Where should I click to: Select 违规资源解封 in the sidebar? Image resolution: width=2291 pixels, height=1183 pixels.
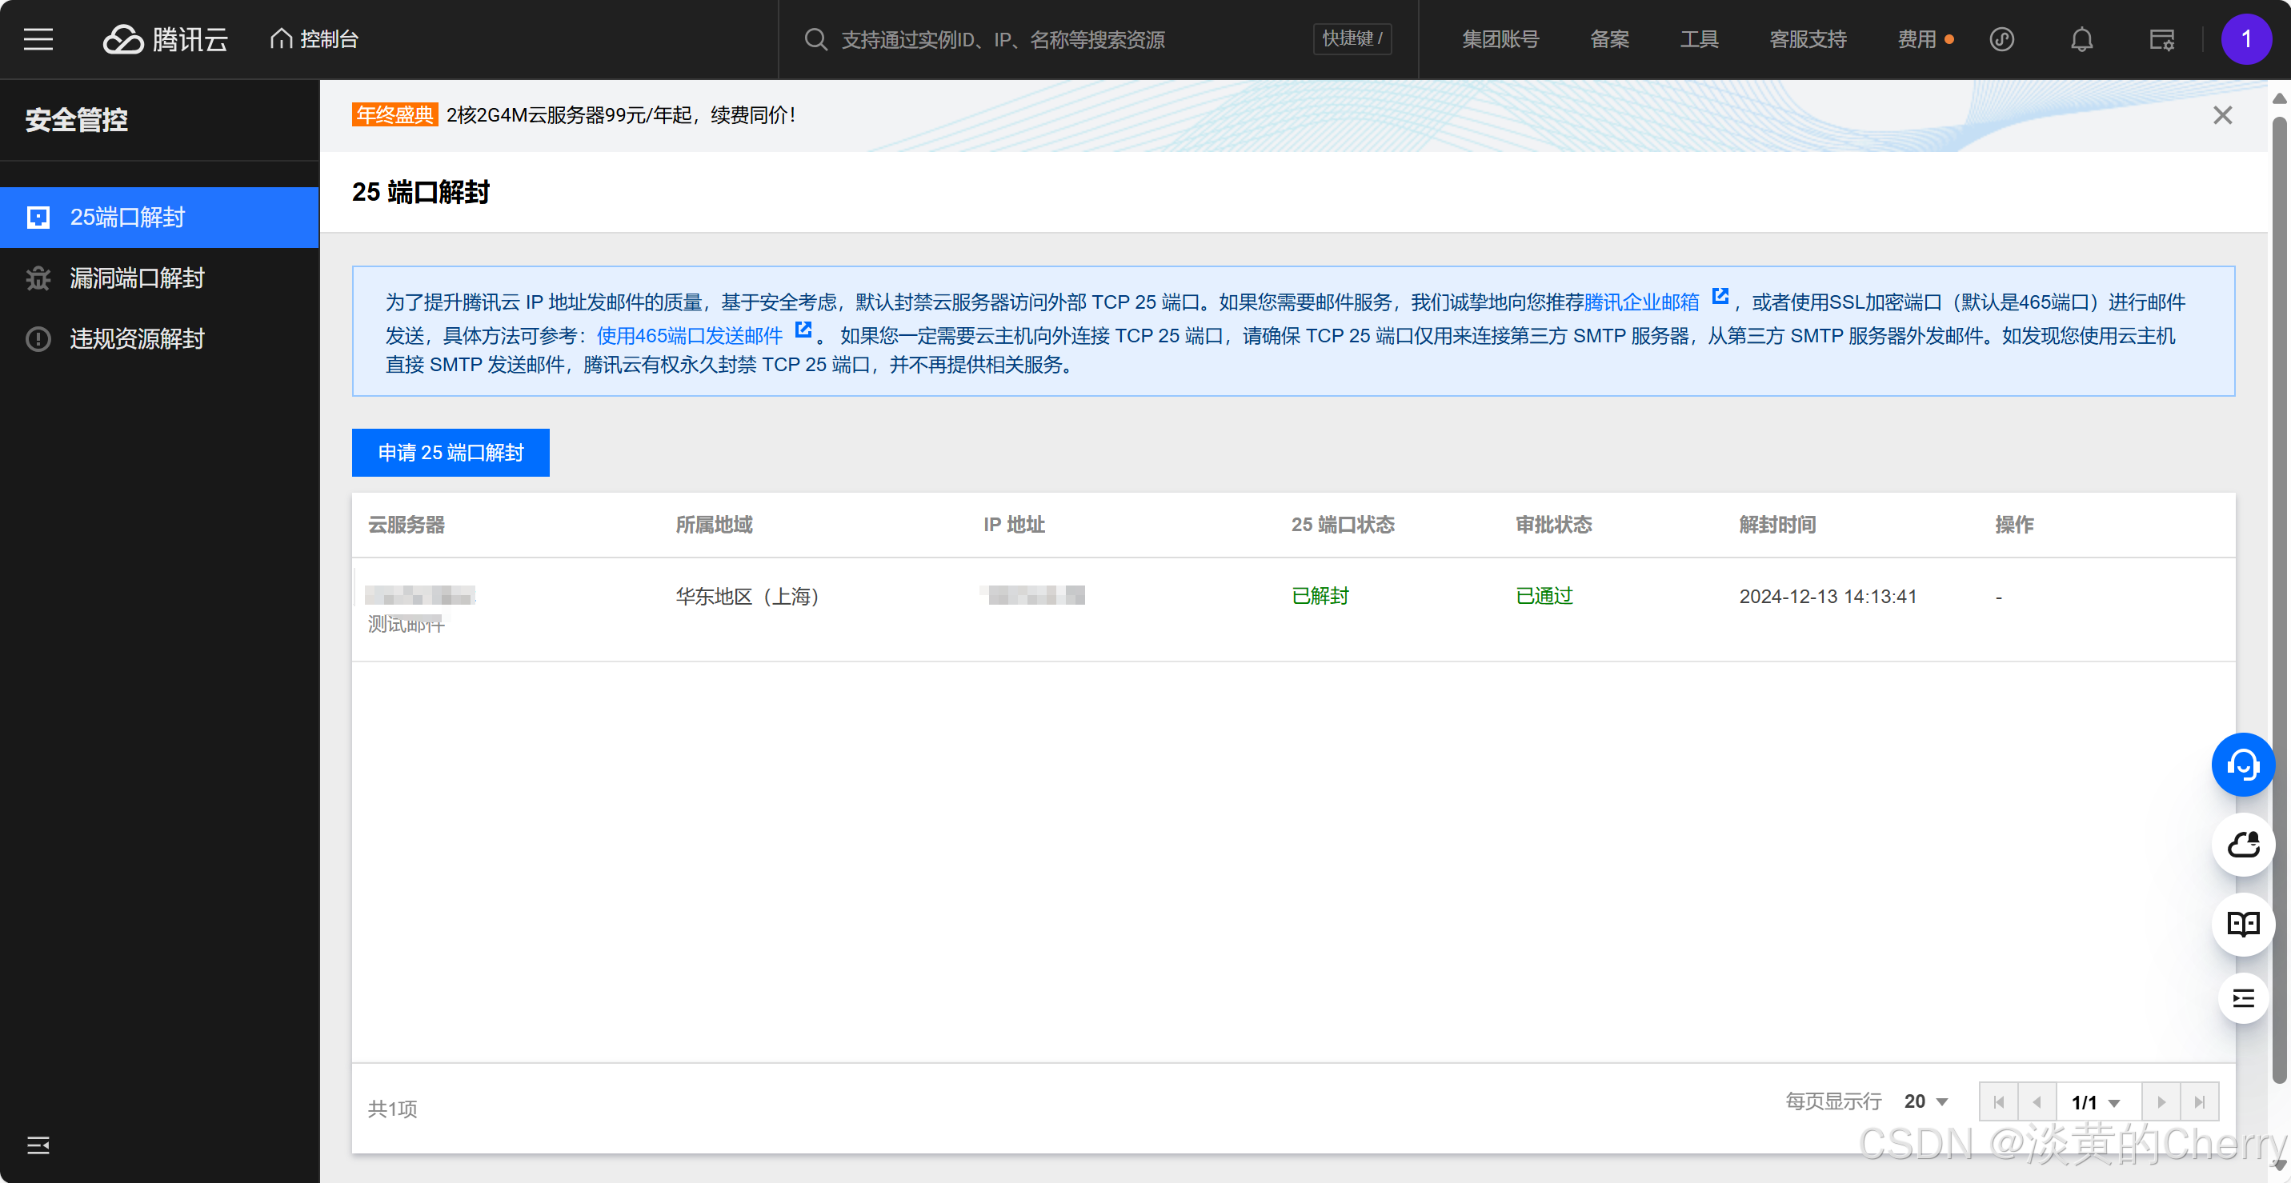(137, 338)
